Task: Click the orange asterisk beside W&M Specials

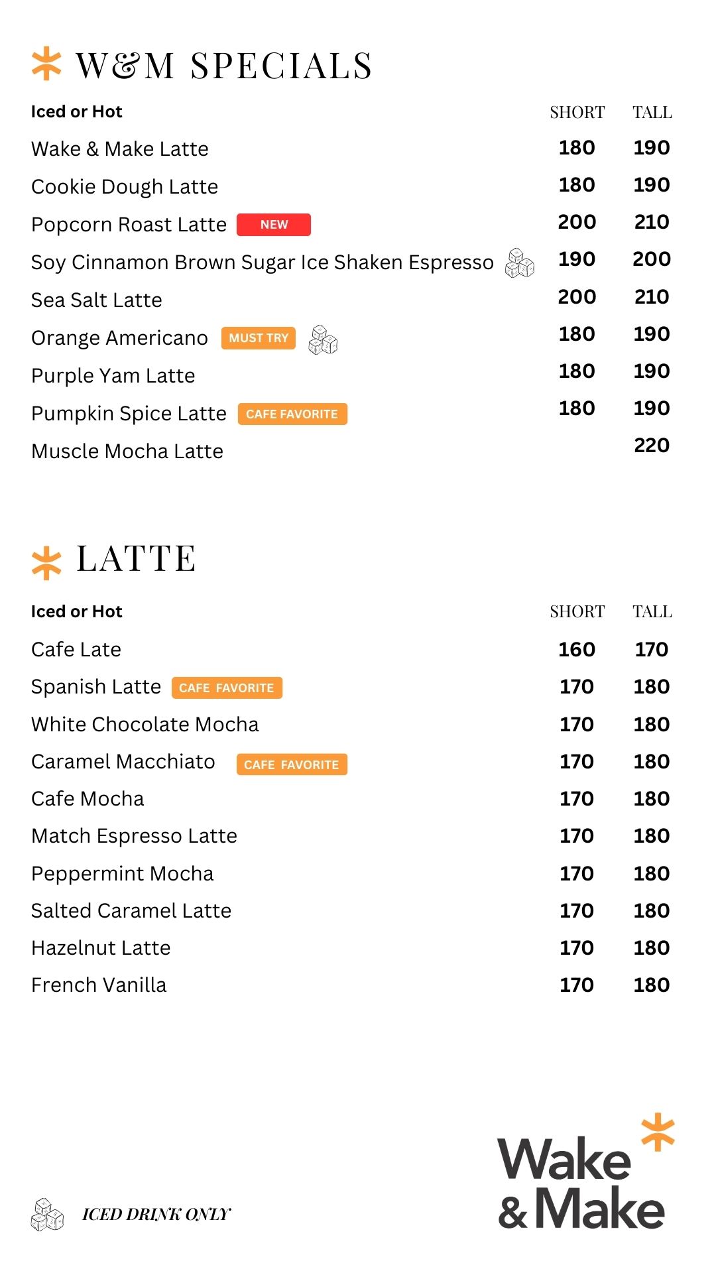Action: pos(46,64)
